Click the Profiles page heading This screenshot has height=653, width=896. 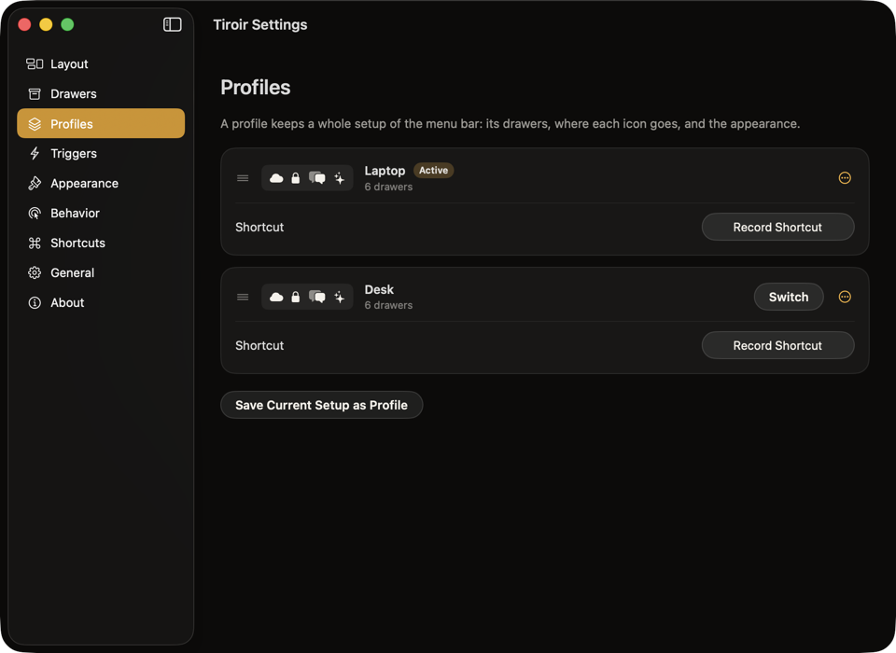(256, 88)
